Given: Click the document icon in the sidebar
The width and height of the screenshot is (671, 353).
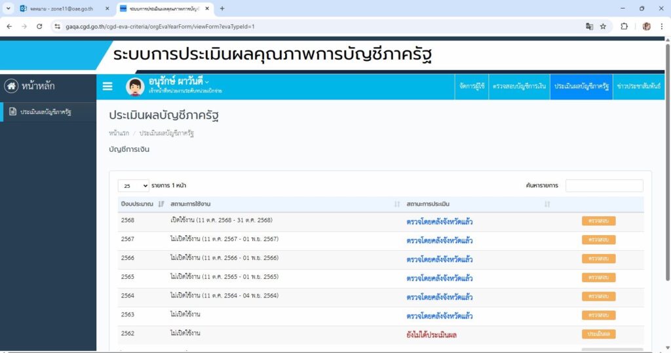Looking at the screenshot, I should [x=12, y=112].
